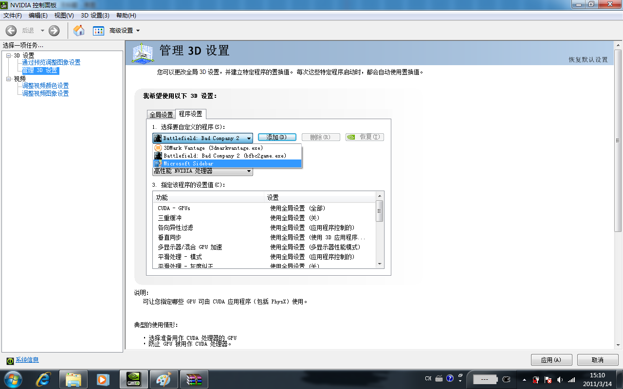Select 调整视频颜色设置 in the tree
This screenshot has height=389, width=623.
point(45,86)
